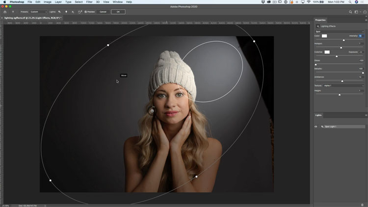Click the Lighting Effects icon in Properties
The image size is (368, 207).
(318, 26)
